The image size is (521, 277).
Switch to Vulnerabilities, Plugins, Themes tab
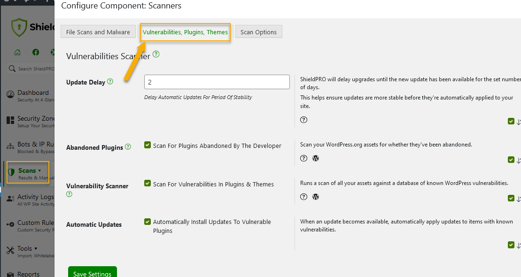[x=185, y=32]
